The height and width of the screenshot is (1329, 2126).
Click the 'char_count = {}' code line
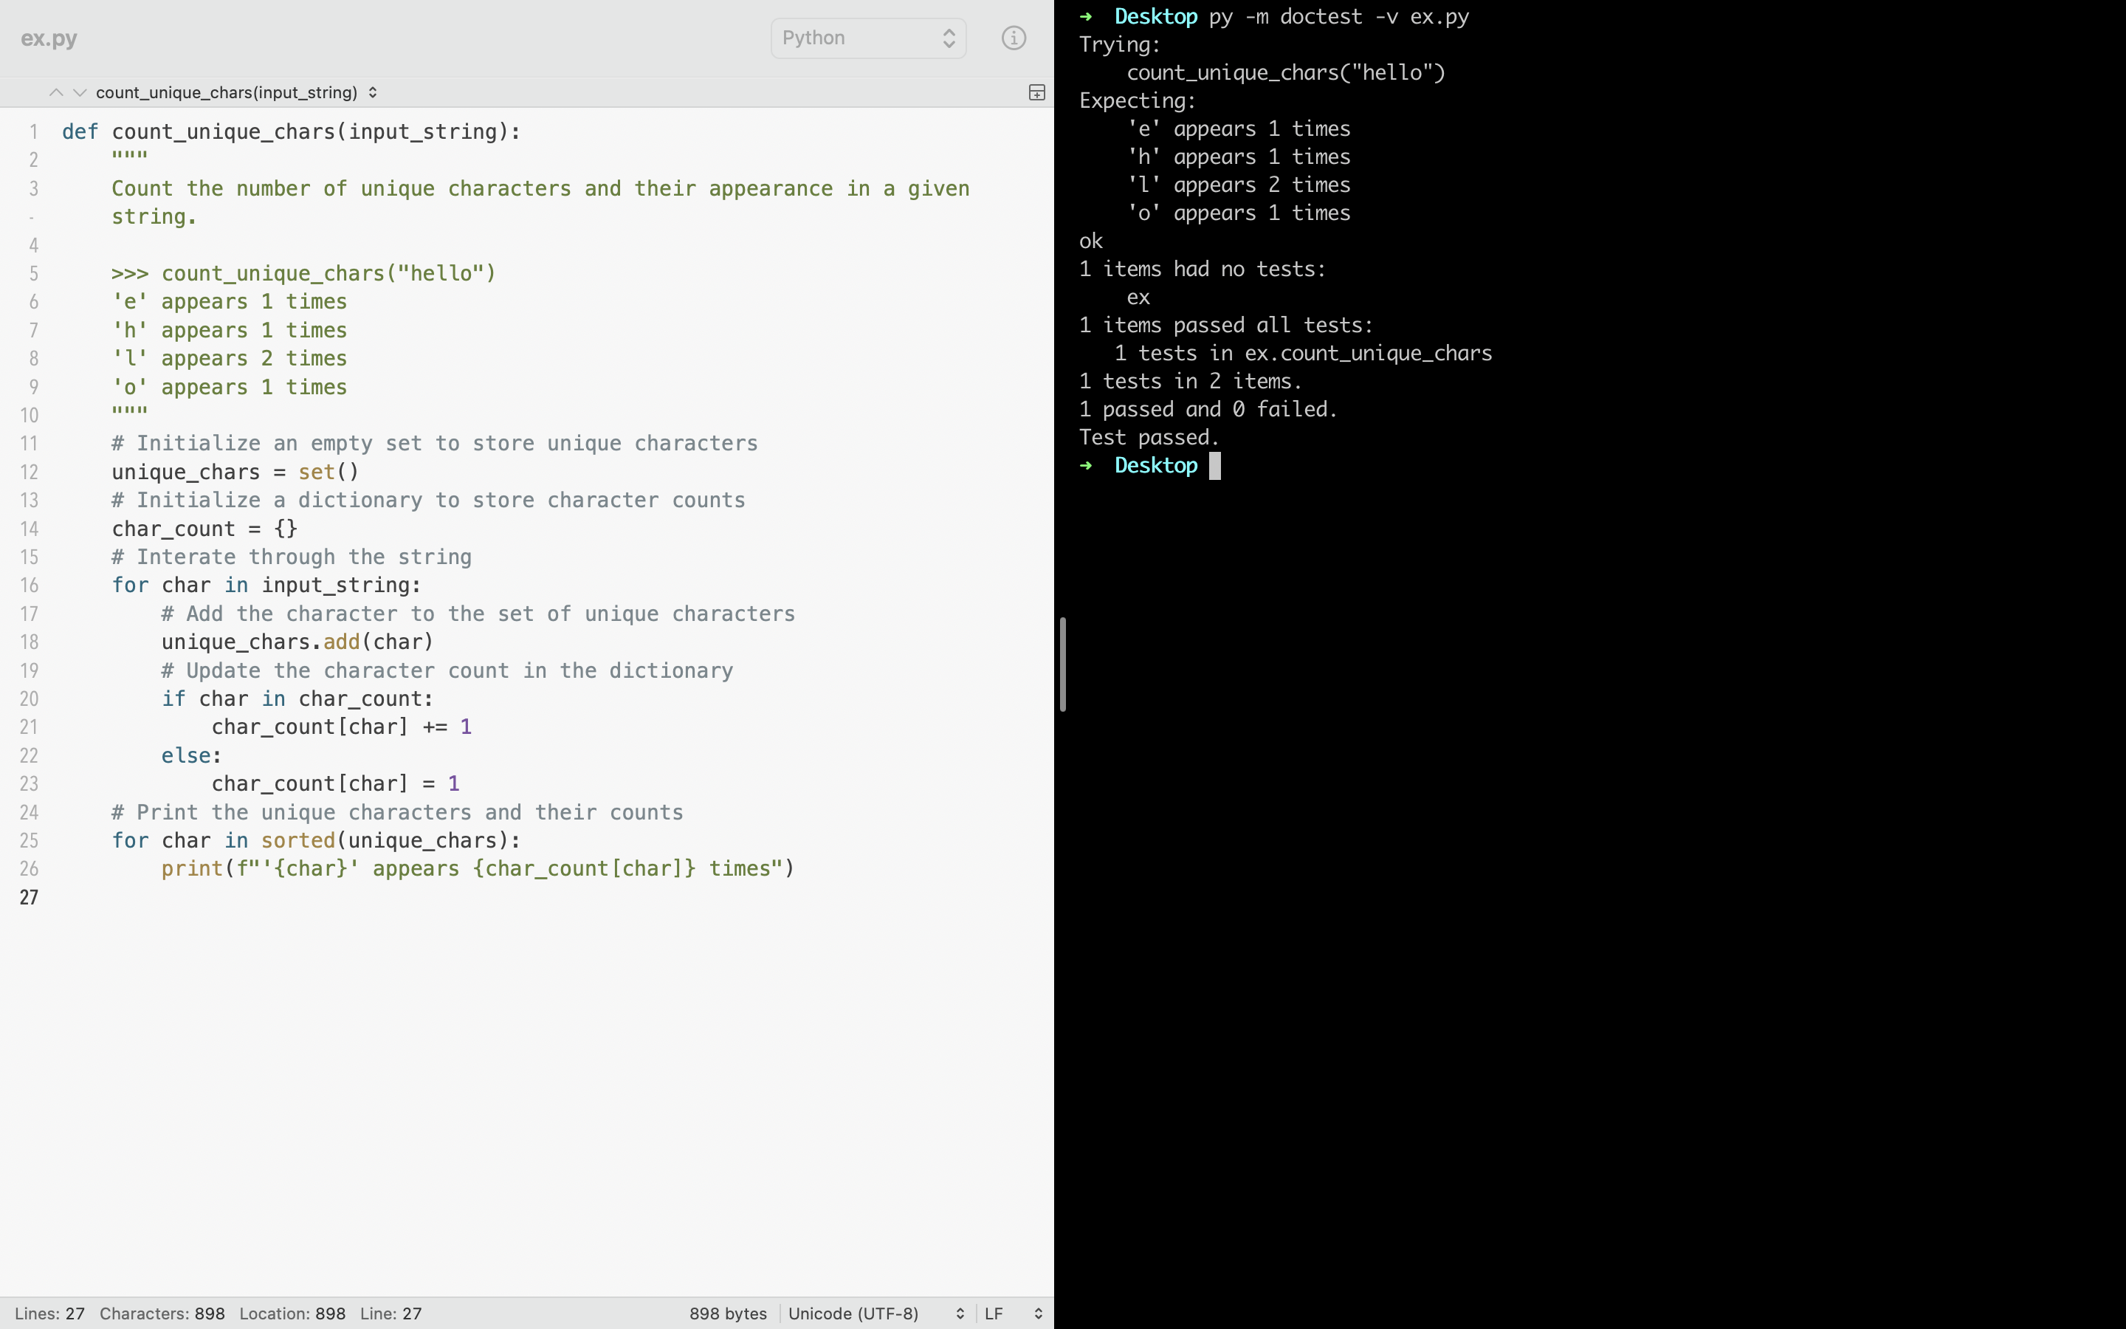204,529
